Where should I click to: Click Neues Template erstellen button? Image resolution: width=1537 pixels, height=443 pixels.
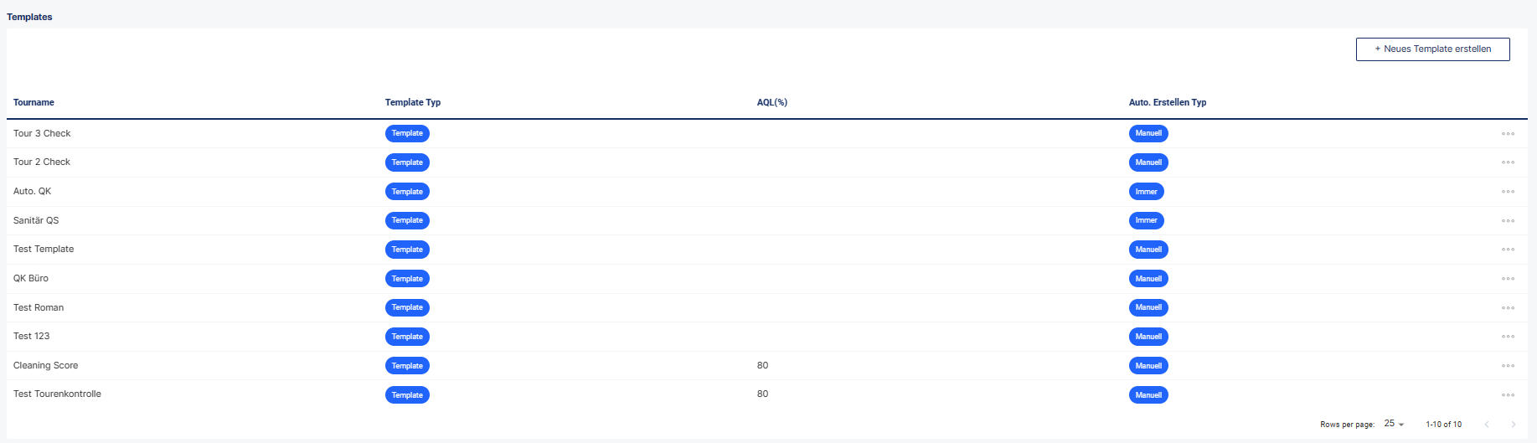tap(1432, 49)
